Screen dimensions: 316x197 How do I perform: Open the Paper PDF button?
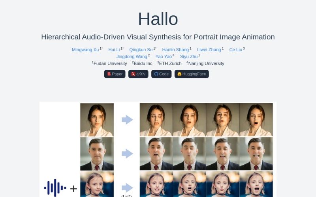pyautogui.click(x=115, y=74)
